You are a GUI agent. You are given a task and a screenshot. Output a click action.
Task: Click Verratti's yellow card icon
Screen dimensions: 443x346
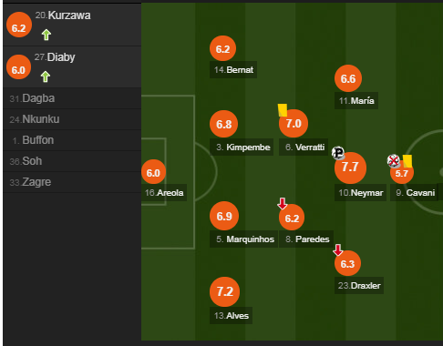283,110
